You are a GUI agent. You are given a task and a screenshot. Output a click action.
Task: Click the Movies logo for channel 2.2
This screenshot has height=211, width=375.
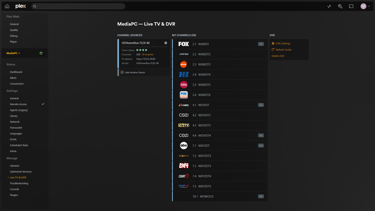click(184, 54)
